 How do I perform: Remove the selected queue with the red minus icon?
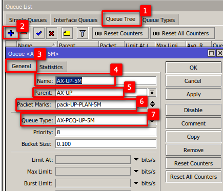click(24, 33)
